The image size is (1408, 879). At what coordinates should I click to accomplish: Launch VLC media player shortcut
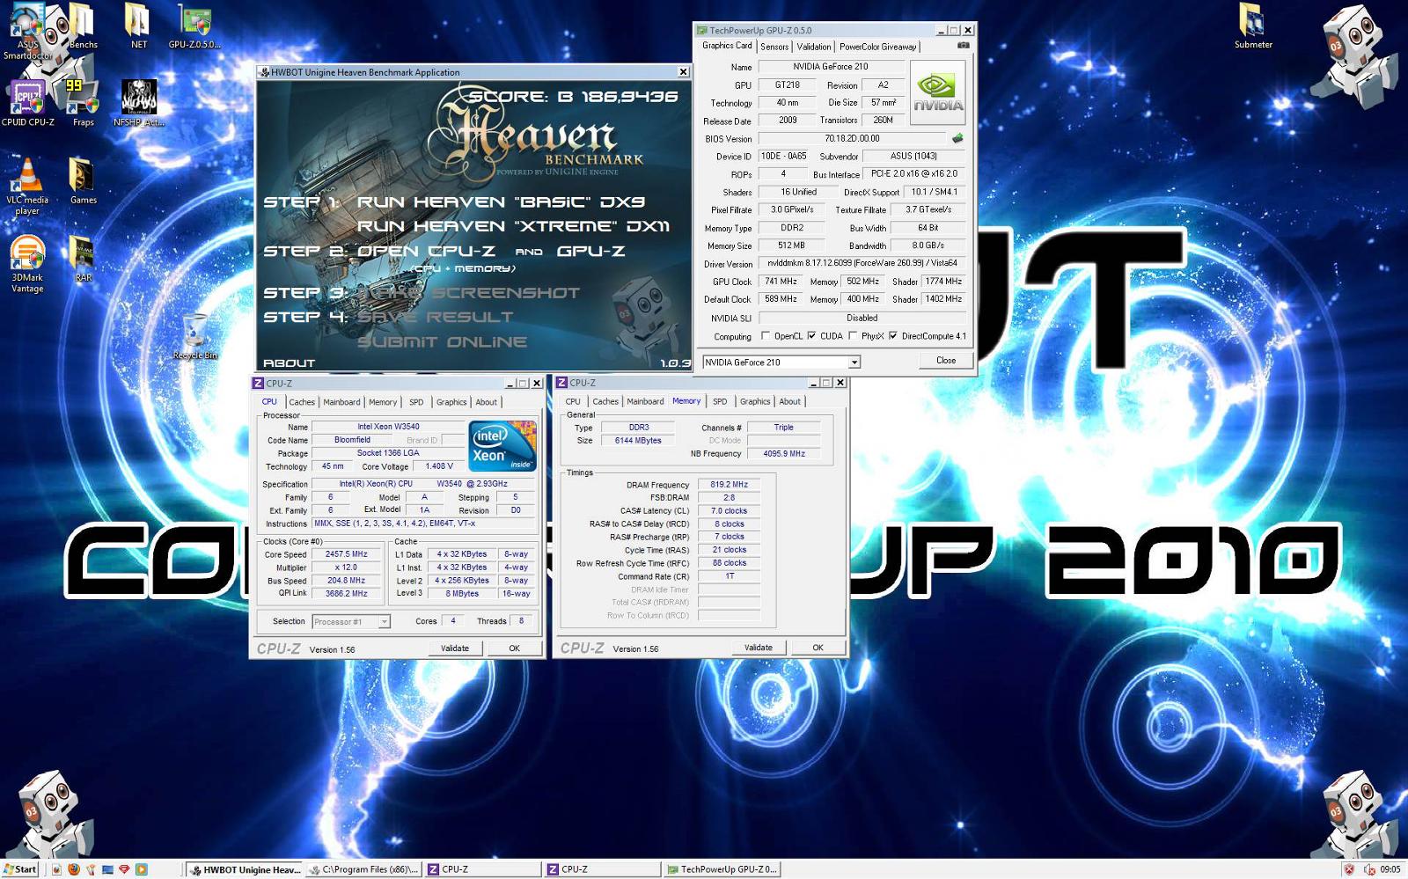tap(26, 187)
